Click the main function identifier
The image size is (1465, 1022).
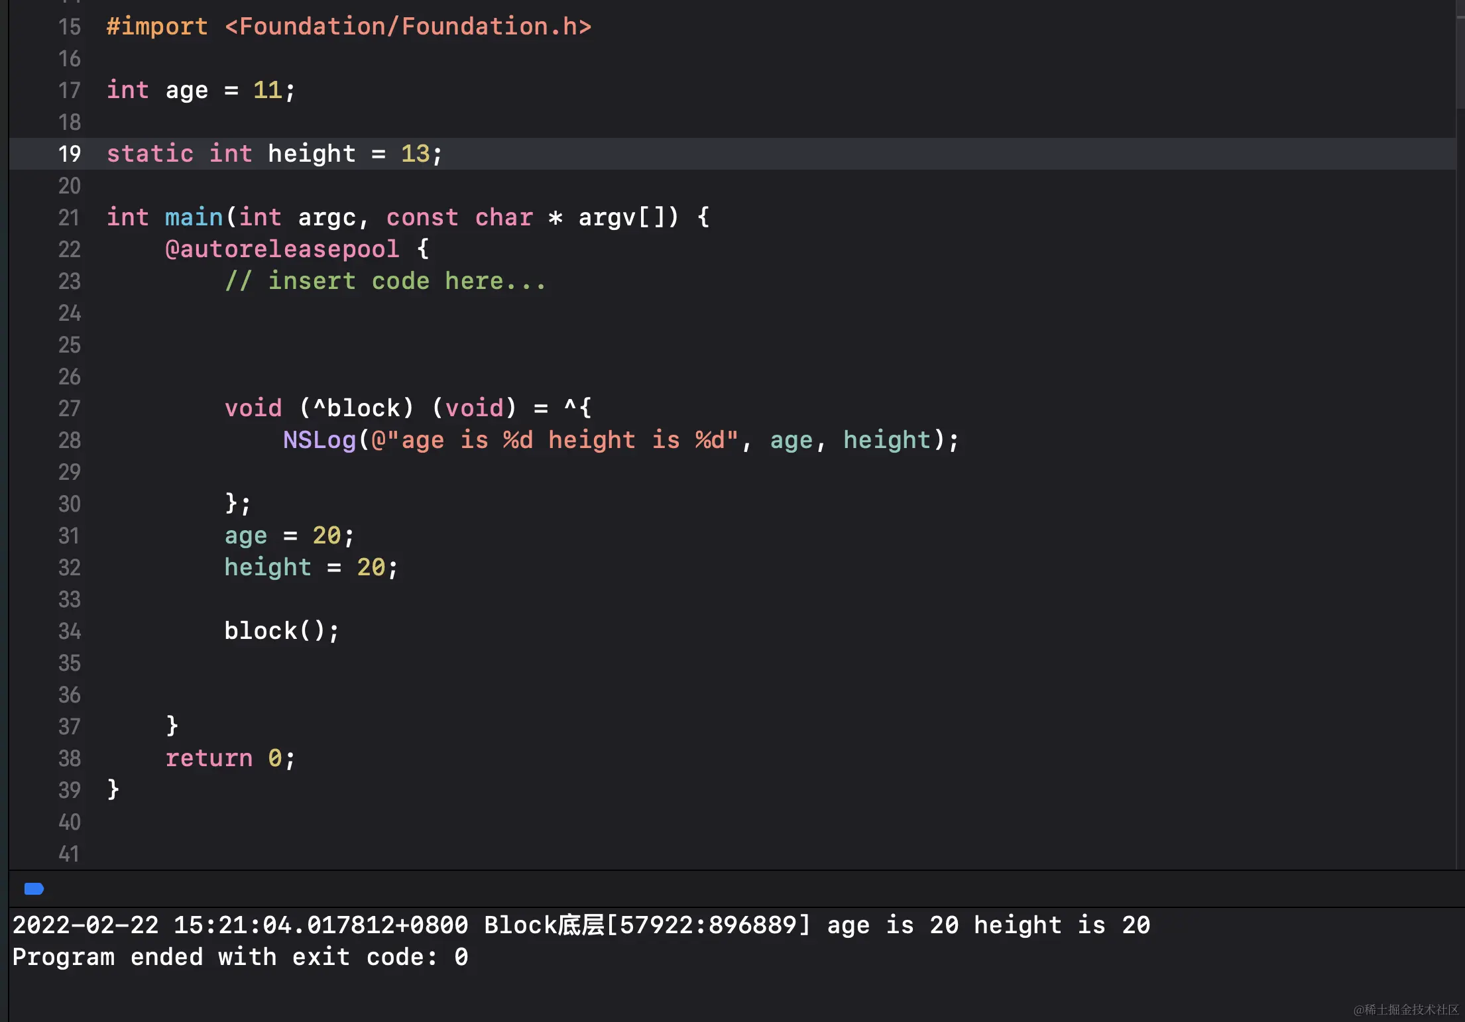pyautogui.click(x=193, y=217)
